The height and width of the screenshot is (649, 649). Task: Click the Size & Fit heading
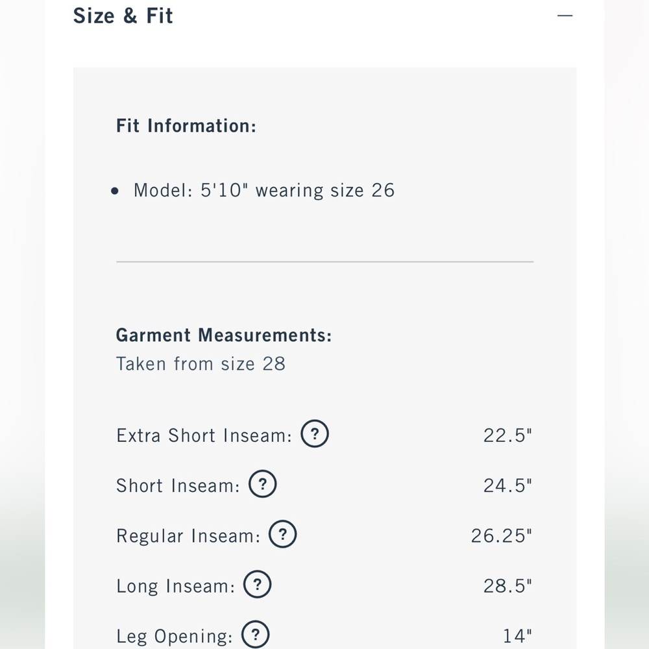[123, 16]
